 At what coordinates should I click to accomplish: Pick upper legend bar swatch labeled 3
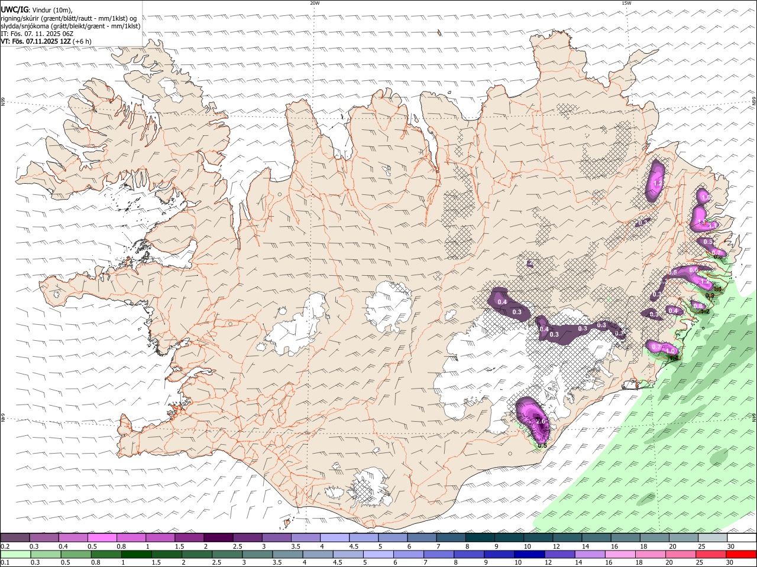[277, 537]
